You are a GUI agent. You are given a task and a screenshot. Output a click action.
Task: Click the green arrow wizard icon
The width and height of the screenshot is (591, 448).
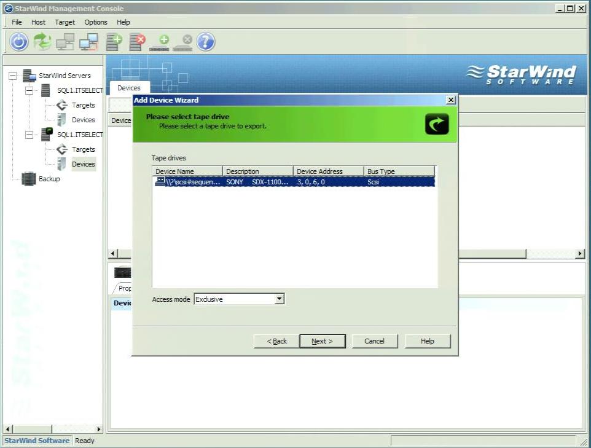(437, 124)
